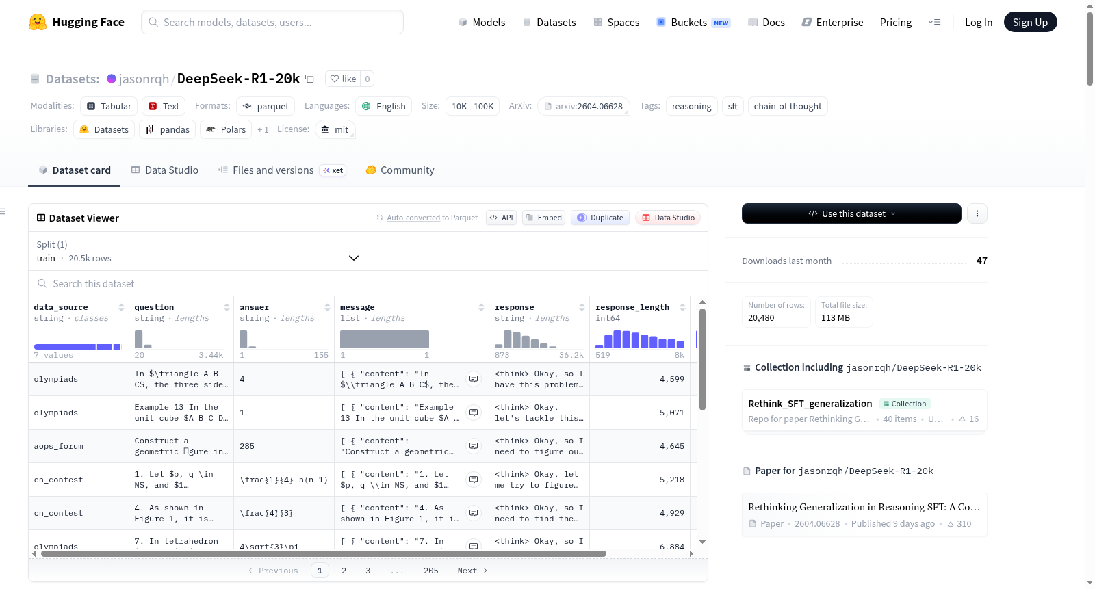Sort by the answer column

327,307
